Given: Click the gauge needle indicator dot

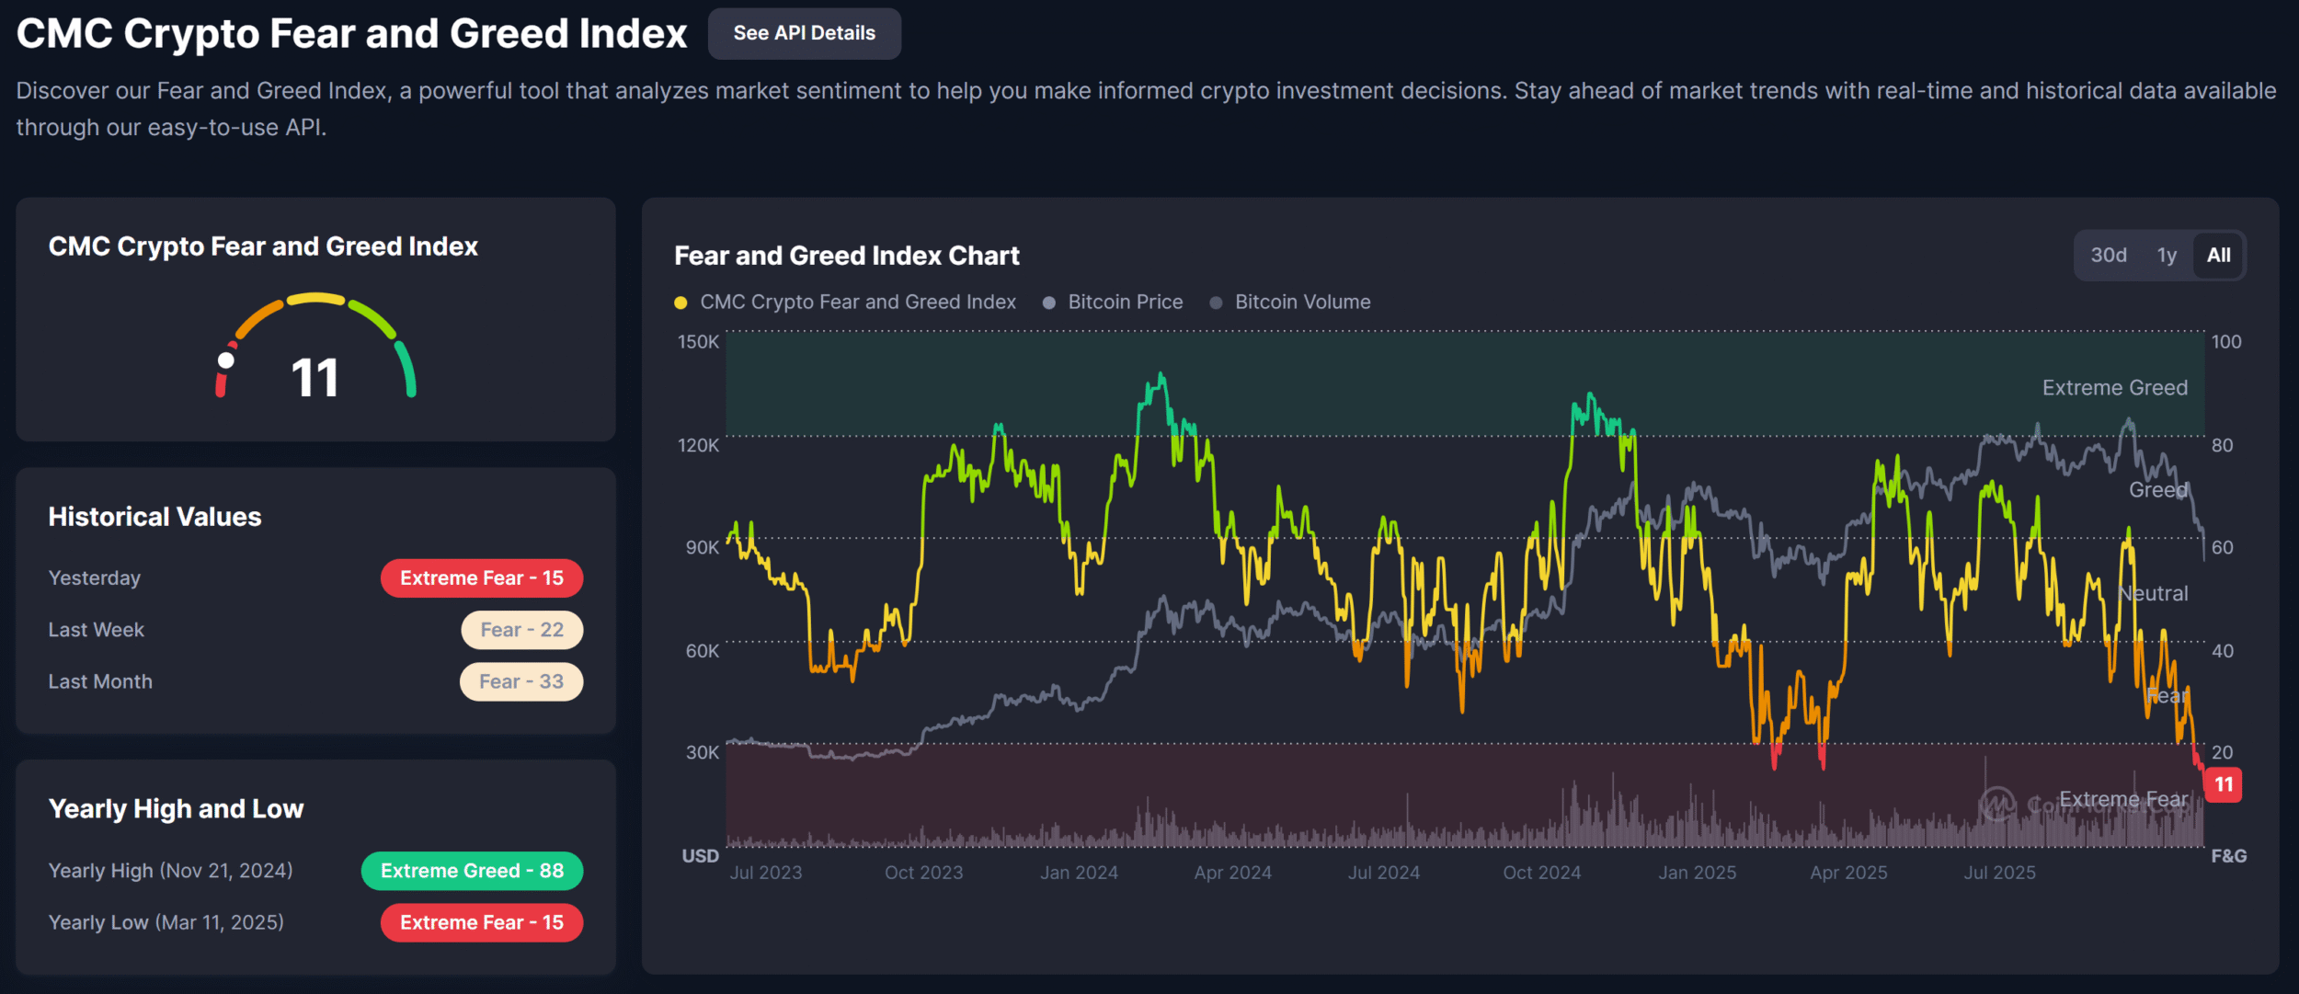Looking at the screenshot, I should coord(225,360).
